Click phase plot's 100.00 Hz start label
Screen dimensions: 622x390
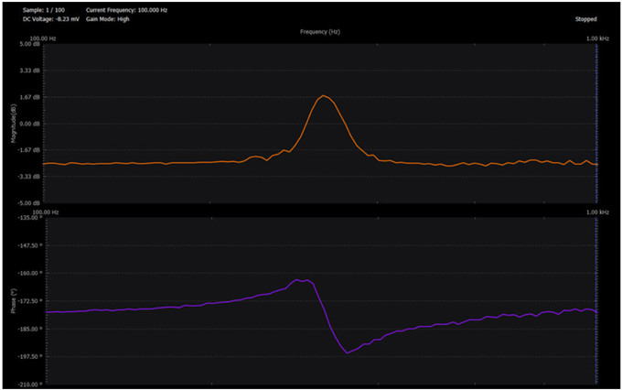(x=45, y=212)
